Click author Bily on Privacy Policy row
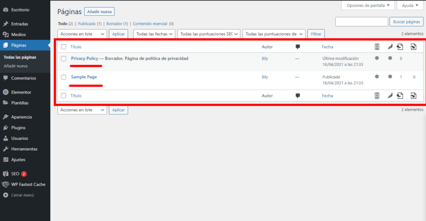Viewport: 426px width, 221px height. coord(265,58)
